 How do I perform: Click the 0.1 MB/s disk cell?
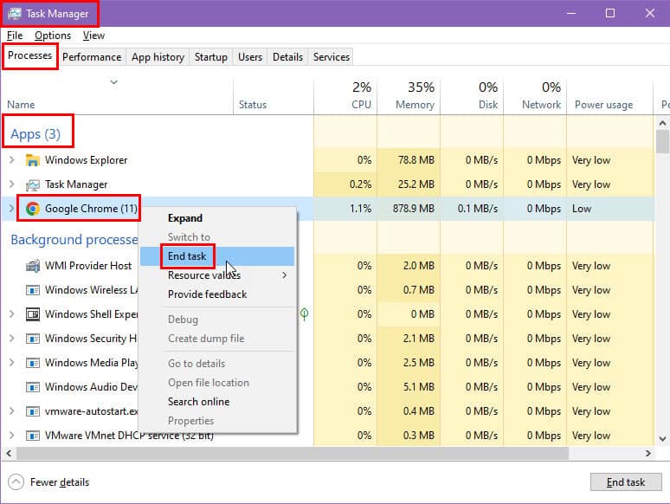pos(472,209)
